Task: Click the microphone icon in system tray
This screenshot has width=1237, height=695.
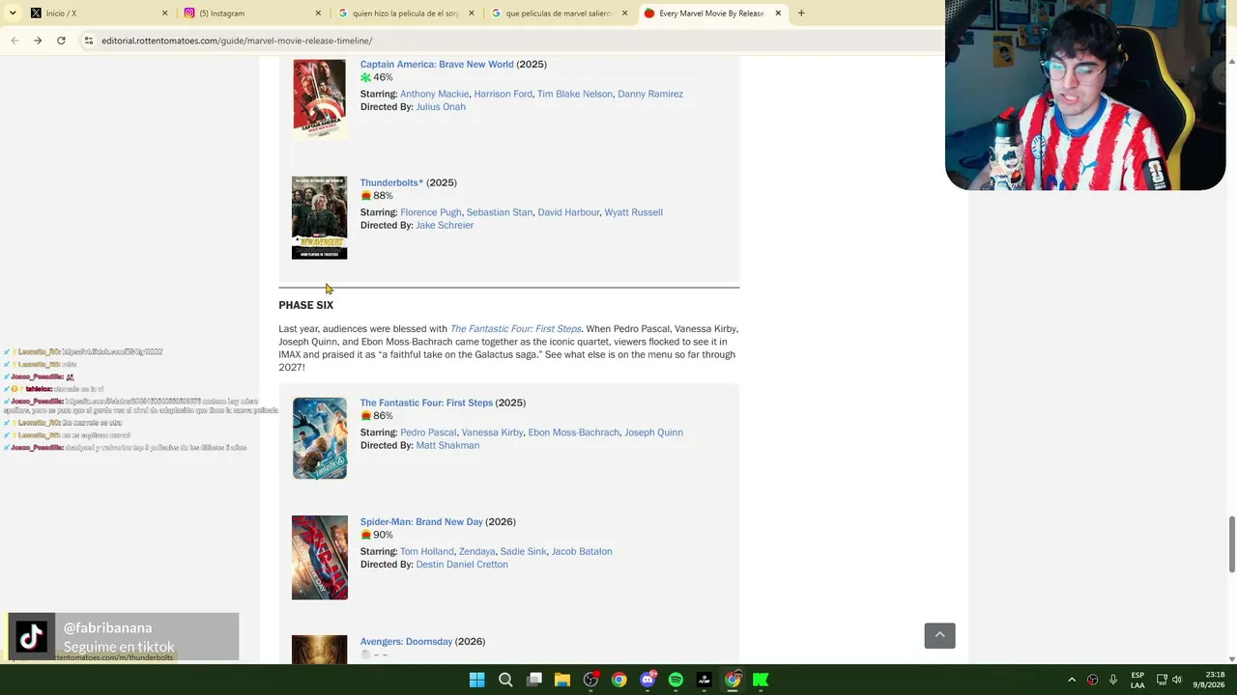Action: coord(1113,680)
